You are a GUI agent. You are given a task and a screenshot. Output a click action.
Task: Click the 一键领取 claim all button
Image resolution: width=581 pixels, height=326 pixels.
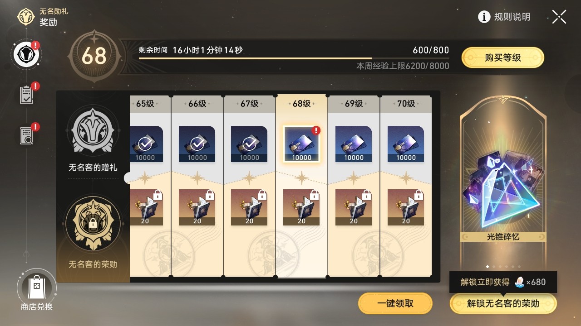coord(395,303)
